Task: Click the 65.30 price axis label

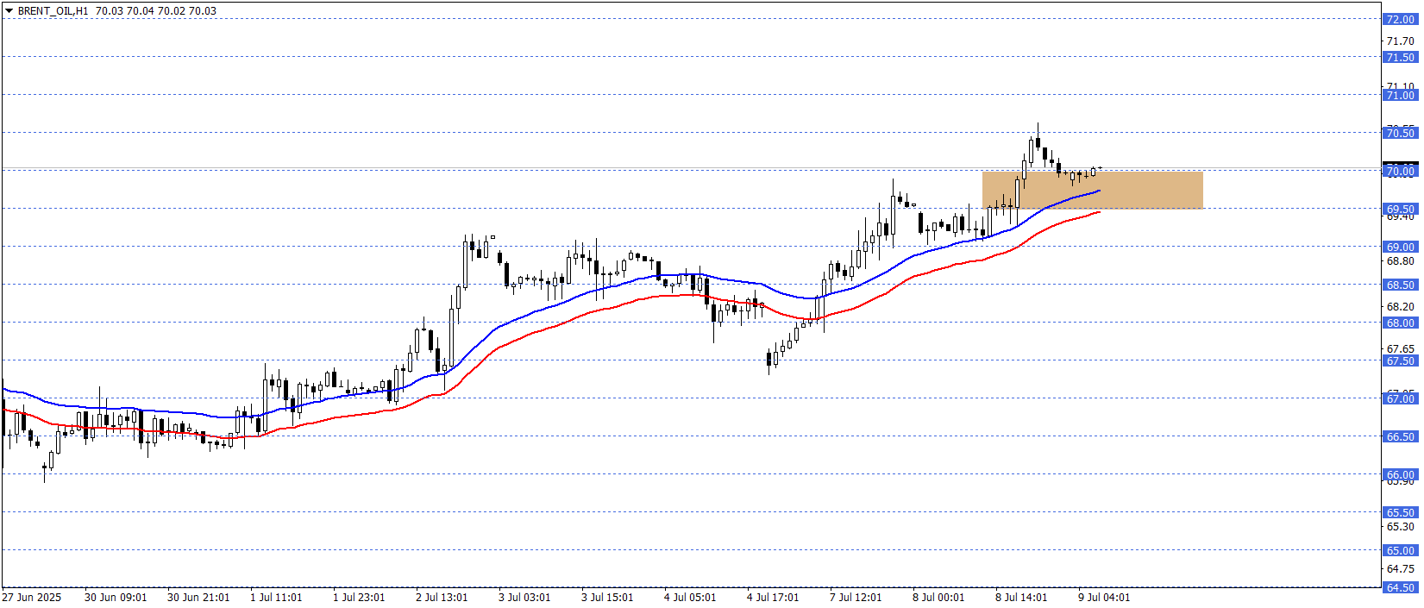Action: tap(1401, 526)
